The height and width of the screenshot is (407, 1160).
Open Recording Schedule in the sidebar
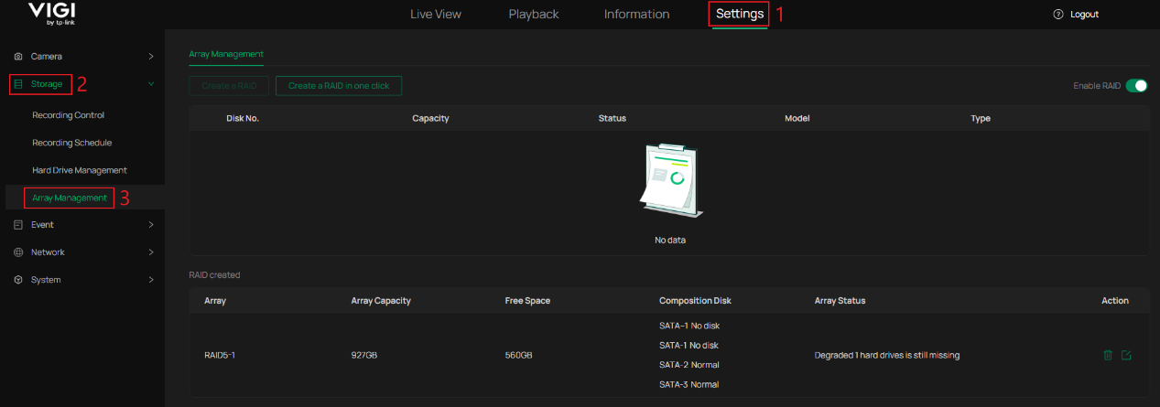tap(72, 143)
